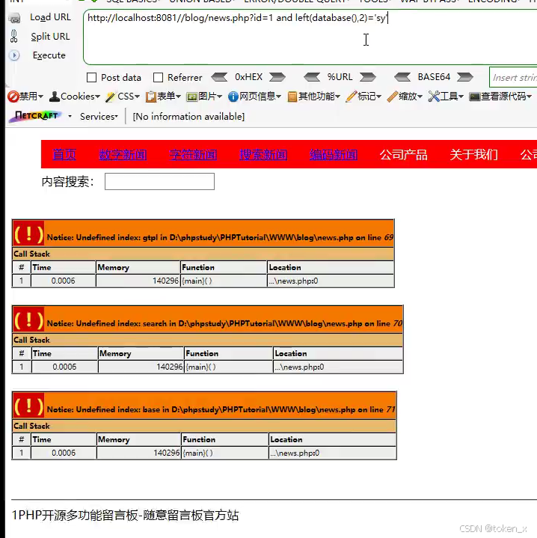The width and height of the screenshot is (537, 538).
Task: Click the Netcraft logo
Action: pyautogui.click(x=35, y=116)
